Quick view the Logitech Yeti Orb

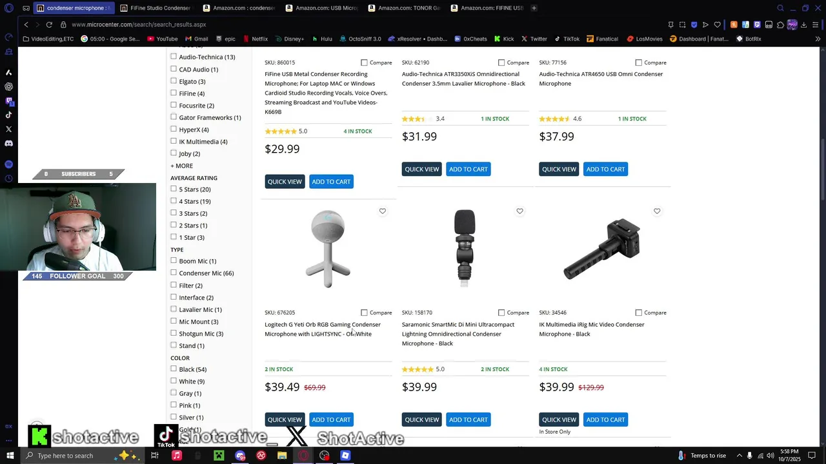tap(285, 420)
